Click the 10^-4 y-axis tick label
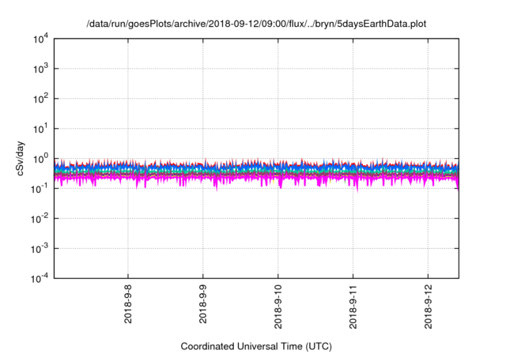The image size is (506, 354). click(40, 278)
